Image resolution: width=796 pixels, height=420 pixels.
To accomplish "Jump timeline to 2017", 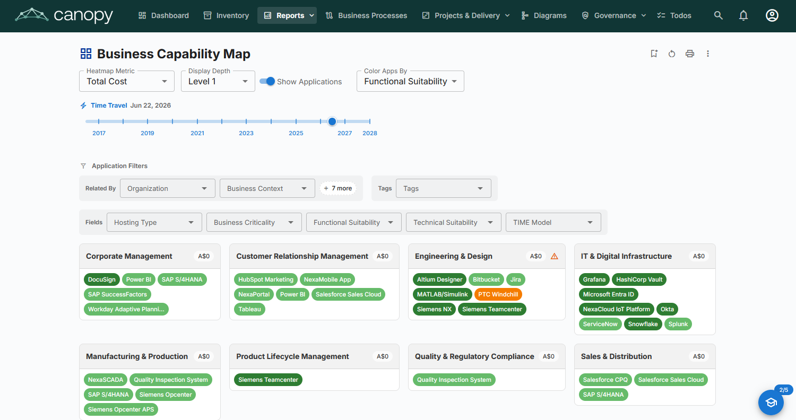I will (x=99, y=133).
